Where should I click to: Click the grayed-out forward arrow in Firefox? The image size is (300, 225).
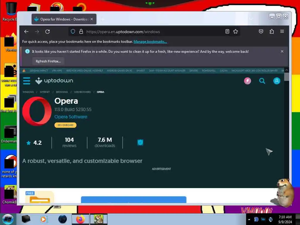[37, 32]
